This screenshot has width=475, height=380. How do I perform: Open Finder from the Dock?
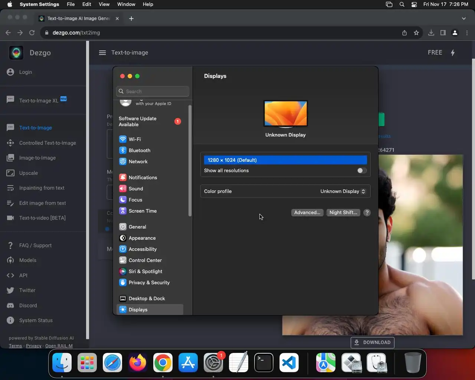pyautogui.click(x=62, y=363)
